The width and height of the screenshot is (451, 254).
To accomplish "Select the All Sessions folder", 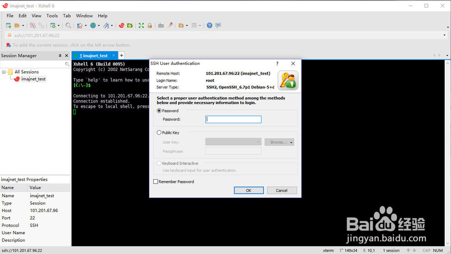I will pyautogui.click(x=27, y=72).
